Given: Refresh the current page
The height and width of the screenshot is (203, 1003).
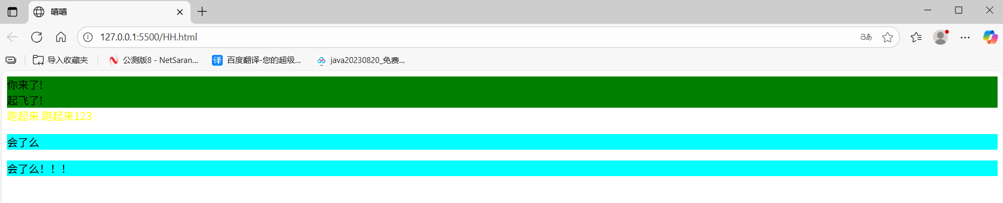Looking at the screenshot, I should tap(37, 37).
